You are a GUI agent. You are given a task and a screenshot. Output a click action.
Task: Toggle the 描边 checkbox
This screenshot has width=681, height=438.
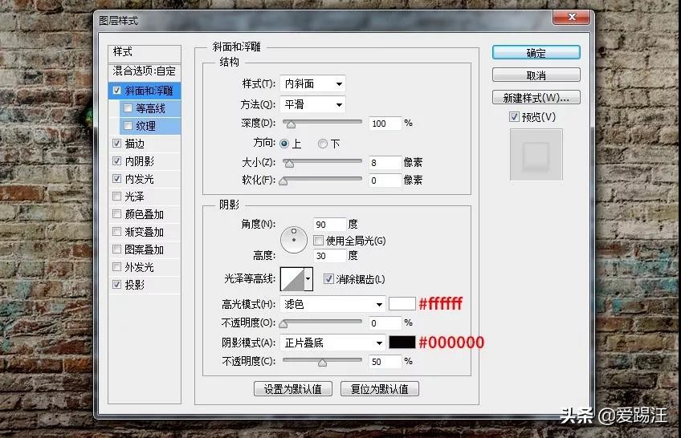tap(116, 143)
